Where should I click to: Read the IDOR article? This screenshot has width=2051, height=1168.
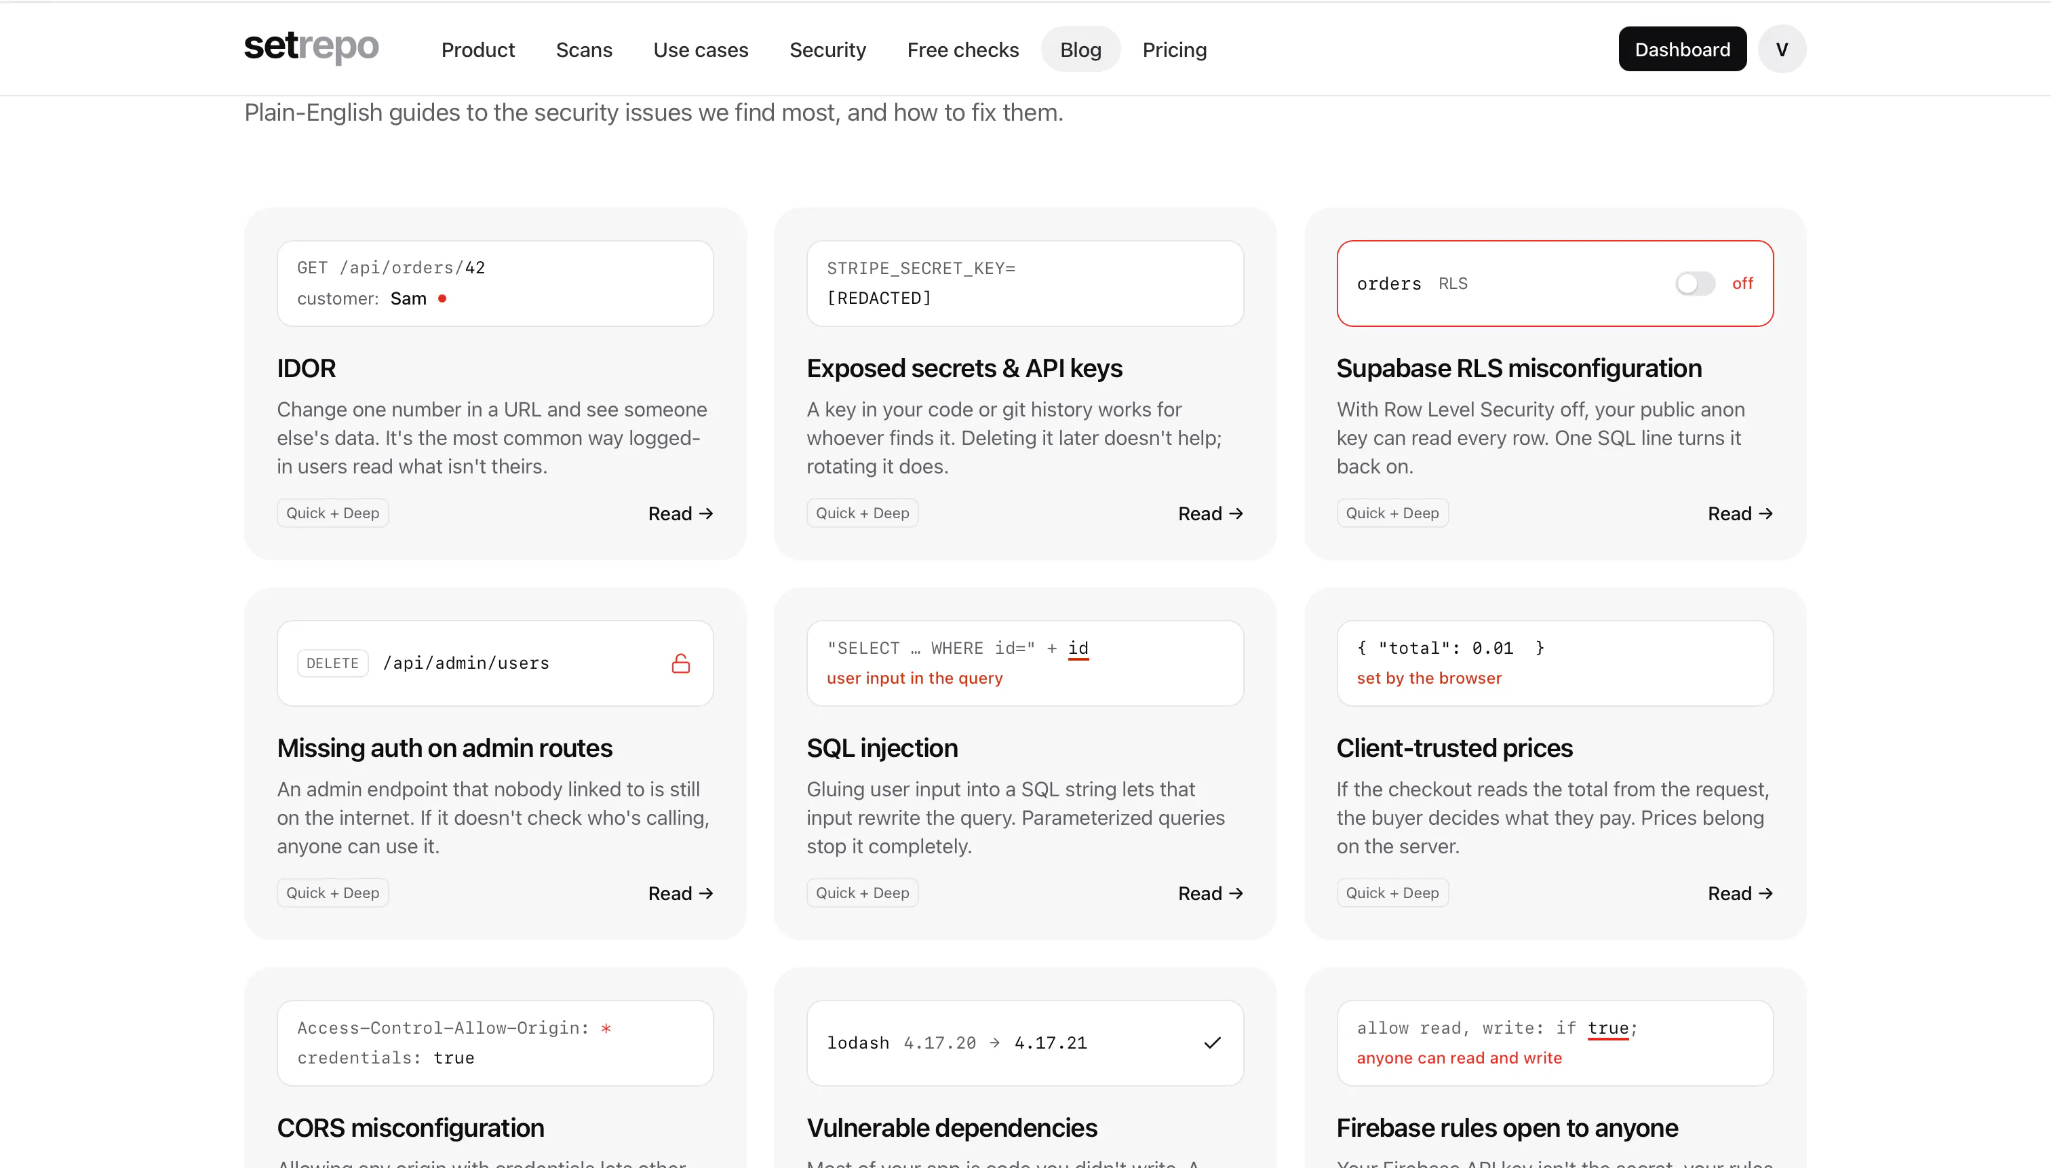[x=680, y=513]
